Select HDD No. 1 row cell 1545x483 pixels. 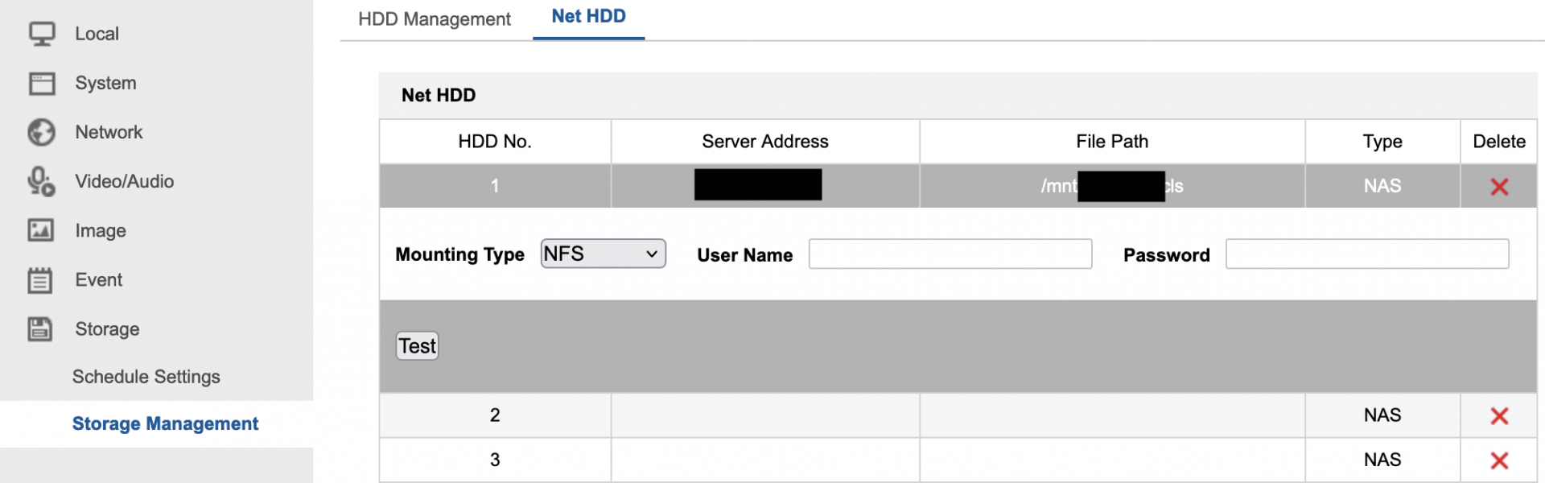495,186
